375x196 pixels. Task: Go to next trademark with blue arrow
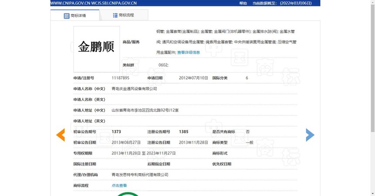310,135
